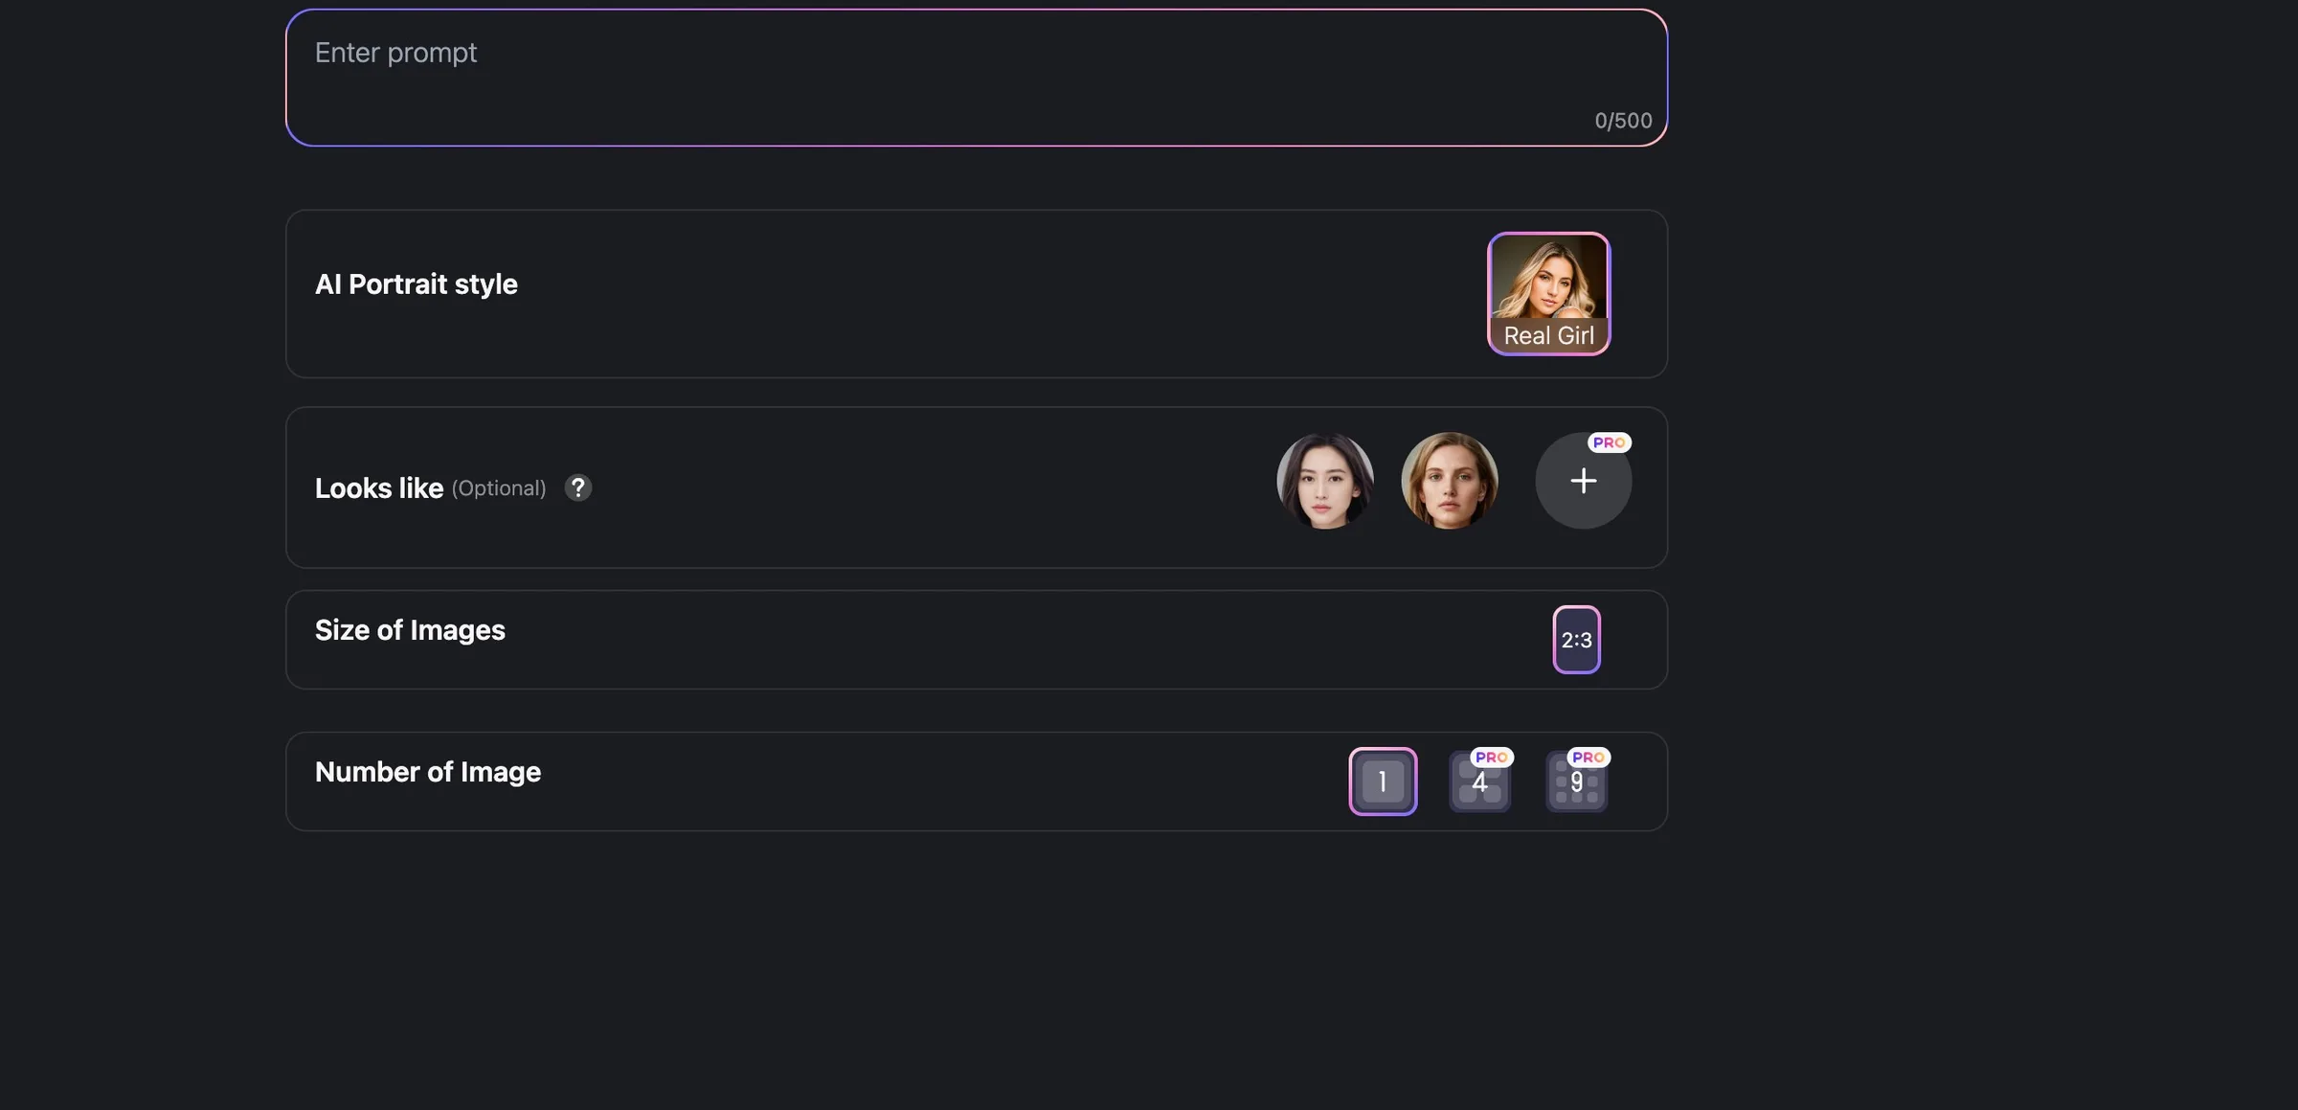
Task: Open the Looks like help question mark
Action: [x=577, y=487]
